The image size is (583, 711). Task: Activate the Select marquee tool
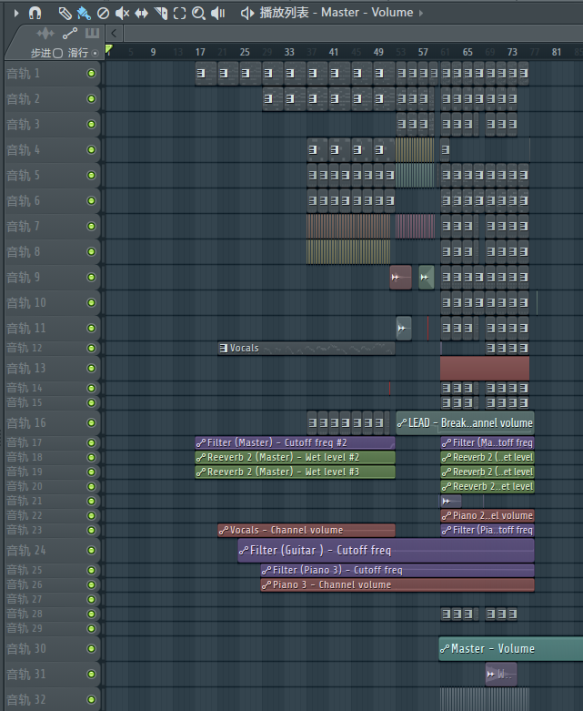click(179, 13)
